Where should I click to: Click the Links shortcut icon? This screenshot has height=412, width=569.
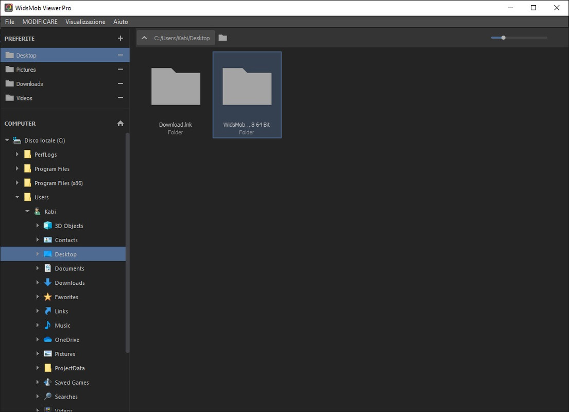coord(47,311)
